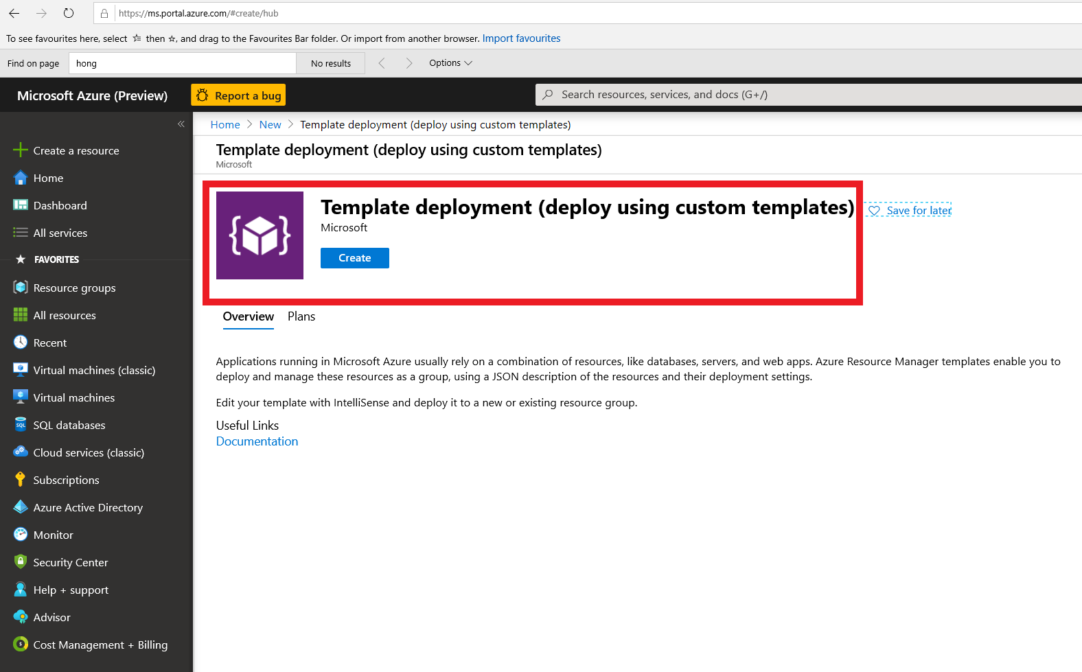1082x672 pixels.
Task: Click the purple Template deployment logo
Action: coord(260,235)
